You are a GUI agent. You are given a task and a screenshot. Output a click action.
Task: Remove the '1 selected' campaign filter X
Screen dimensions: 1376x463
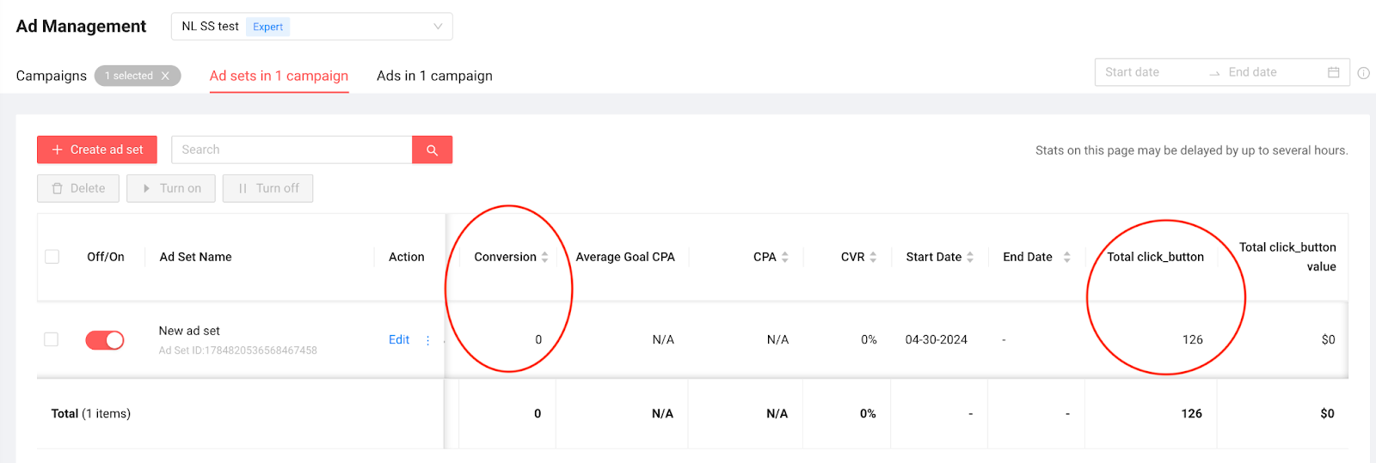[x=165, y=76]
